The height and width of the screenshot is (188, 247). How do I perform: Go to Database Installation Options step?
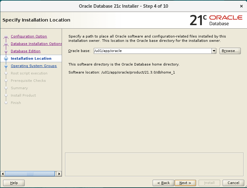tap(36, 44)
